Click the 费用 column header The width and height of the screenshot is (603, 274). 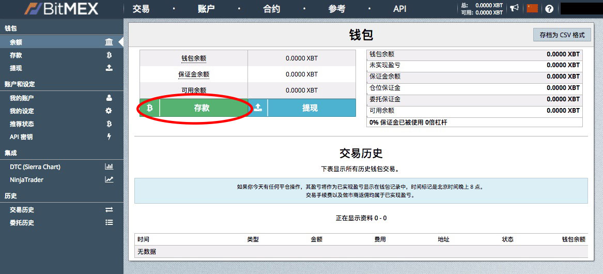[x=380, y=239]
